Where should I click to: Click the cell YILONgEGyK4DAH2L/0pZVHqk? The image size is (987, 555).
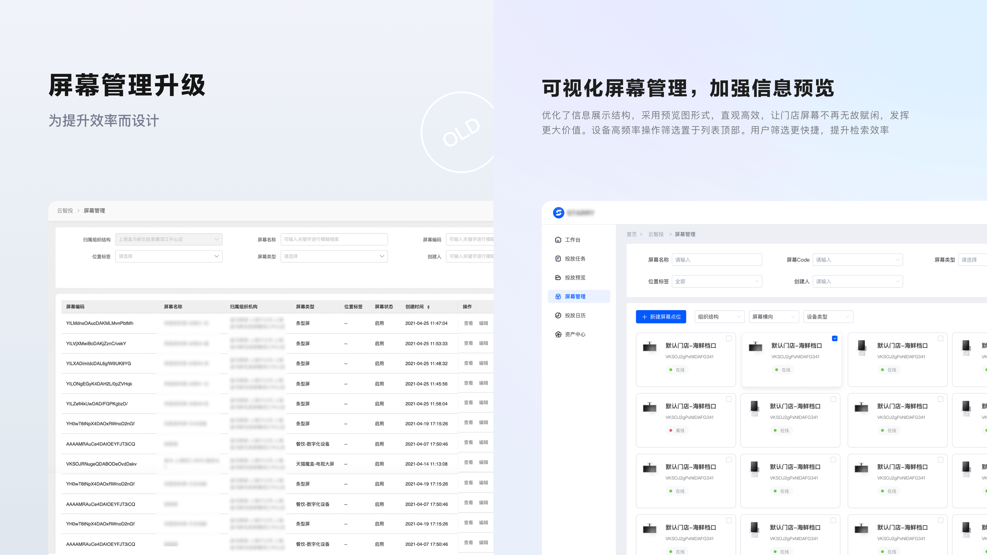pyautogui.click(x=99, y=384)
